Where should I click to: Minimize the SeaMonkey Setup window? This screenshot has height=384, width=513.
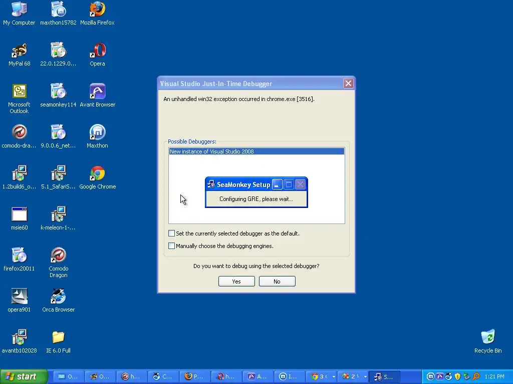pyautogui.click(x=277, y=184)
